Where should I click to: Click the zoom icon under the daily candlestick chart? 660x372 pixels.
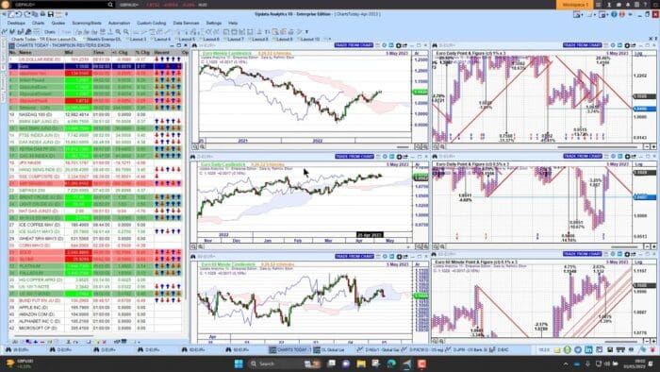point(194,246)
